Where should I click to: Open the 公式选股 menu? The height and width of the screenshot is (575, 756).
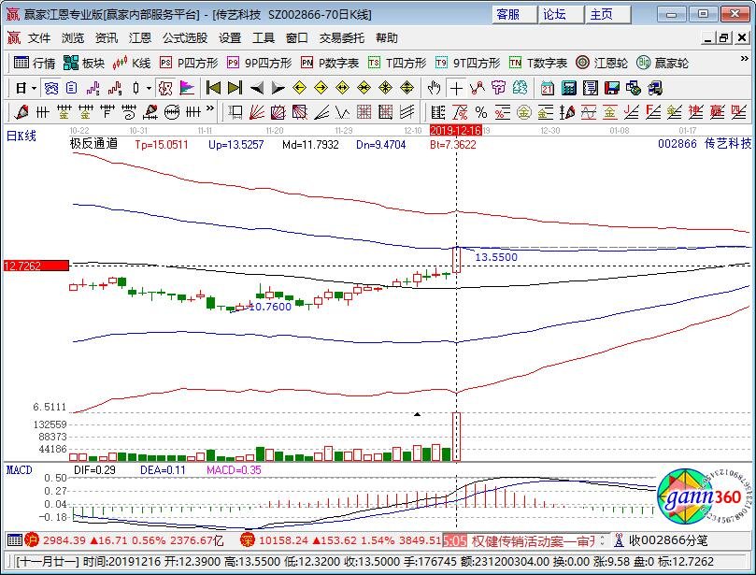point(185,37)
